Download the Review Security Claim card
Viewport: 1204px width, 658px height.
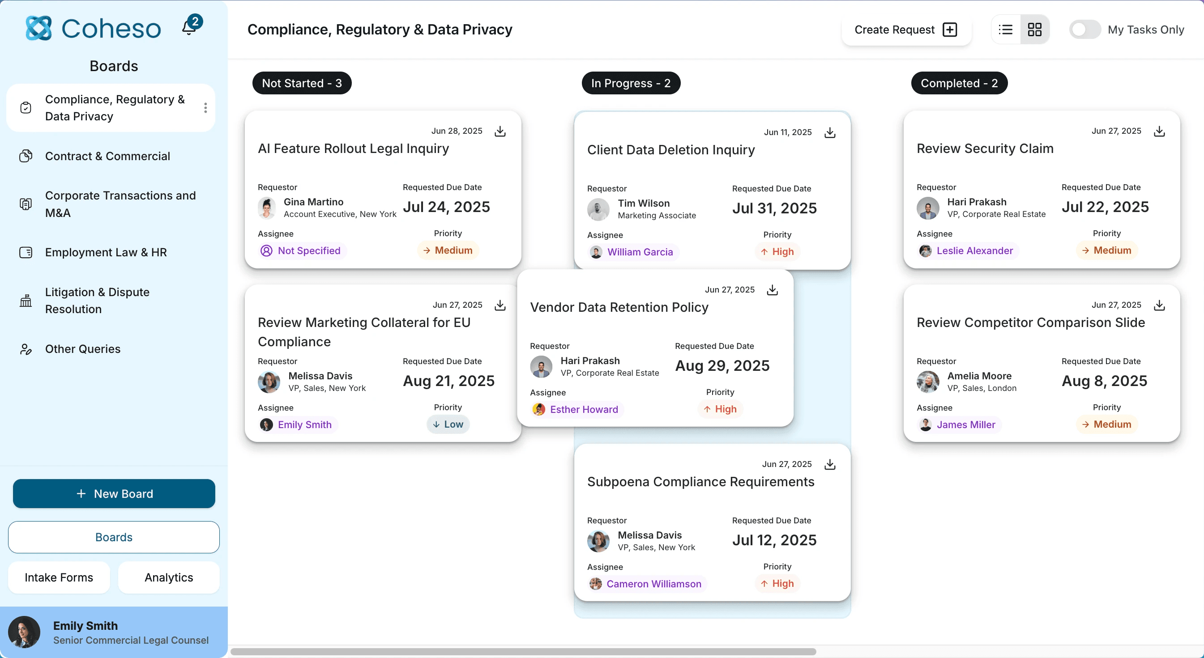[x=1160, y=131]
